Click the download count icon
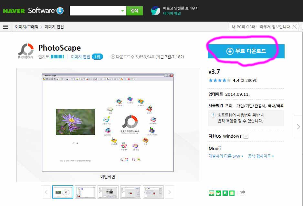Image resolution: width=303 pixels, height=206 pixels. tap(113, 57)
